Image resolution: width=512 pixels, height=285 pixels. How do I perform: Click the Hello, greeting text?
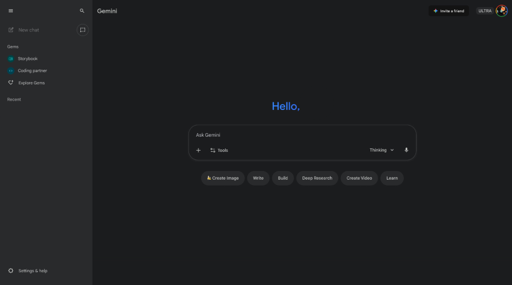tap(286, 106)
